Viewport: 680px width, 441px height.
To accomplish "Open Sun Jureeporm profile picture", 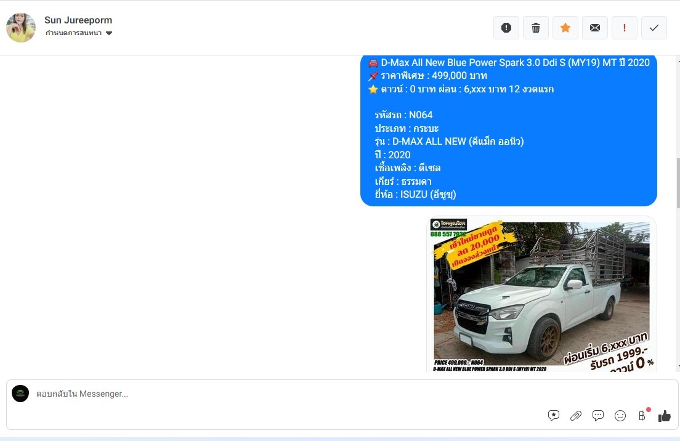I will [21, 27].
